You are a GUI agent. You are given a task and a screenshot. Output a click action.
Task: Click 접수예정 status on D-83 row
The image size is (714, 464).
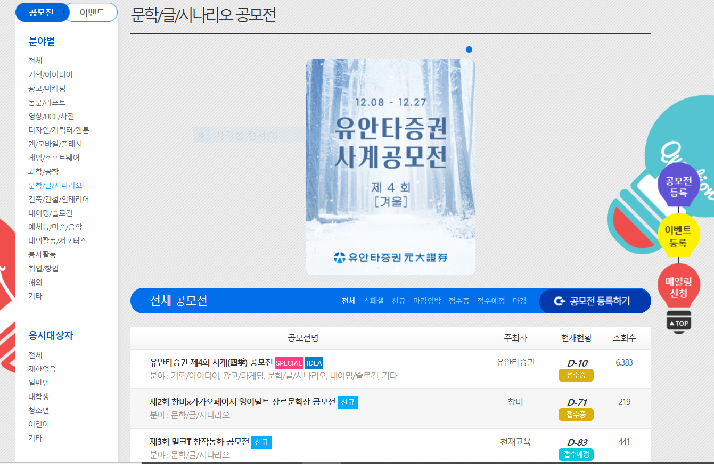[576, 454]
